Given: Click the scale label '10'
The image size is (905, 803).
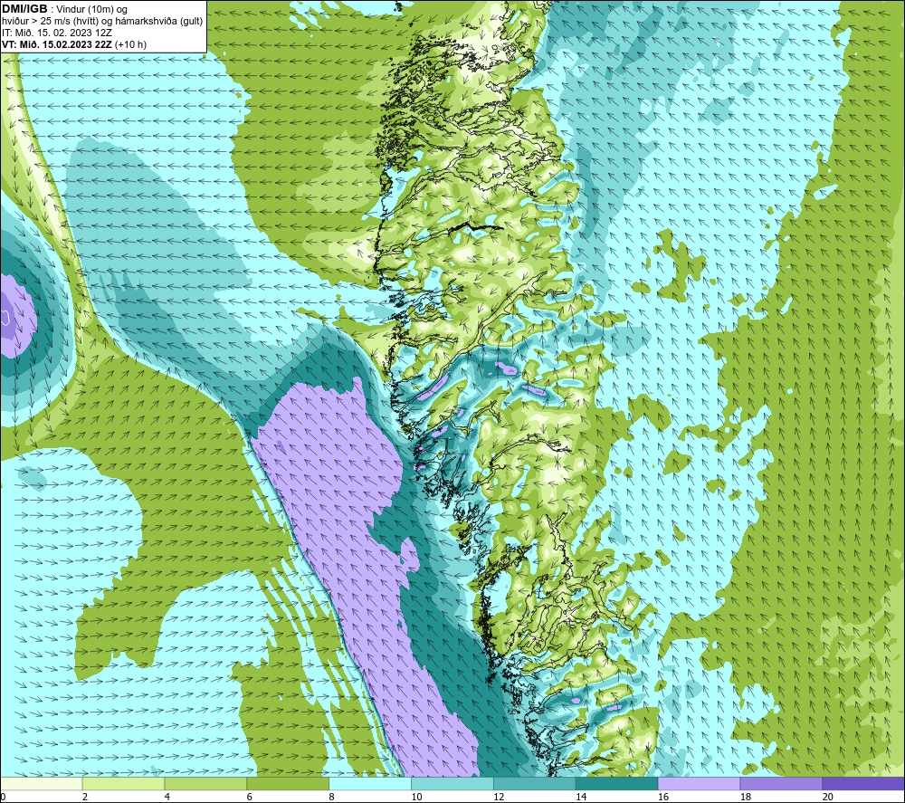Looking at the screenshot, I should click(416, 797).
